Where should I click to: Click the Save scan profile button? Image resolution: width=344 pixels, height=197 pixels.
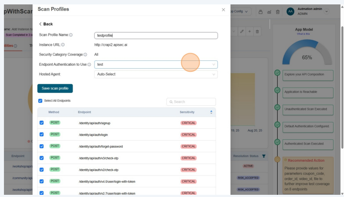pos(55,88)
